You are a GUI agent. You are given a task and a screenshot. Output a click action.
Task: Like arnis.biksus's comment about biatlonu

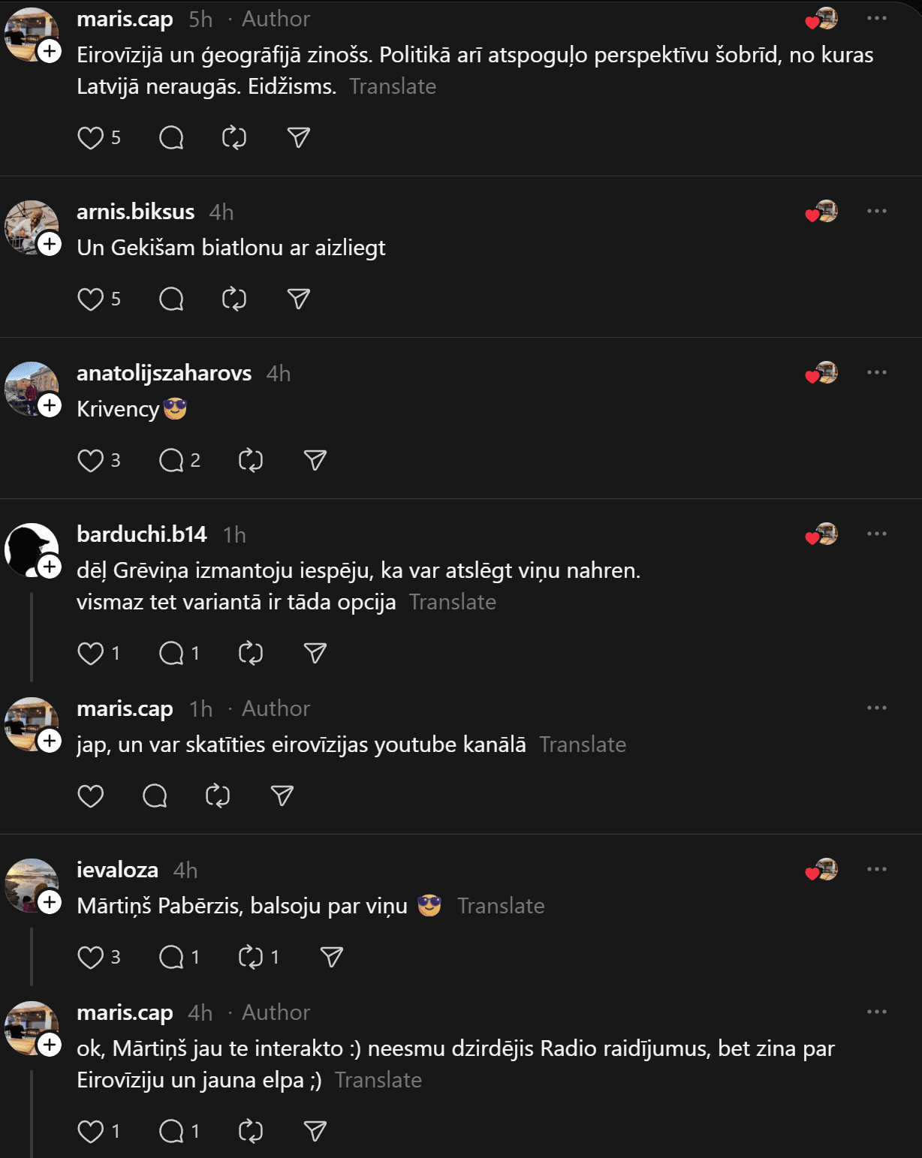tap(91, 299)
